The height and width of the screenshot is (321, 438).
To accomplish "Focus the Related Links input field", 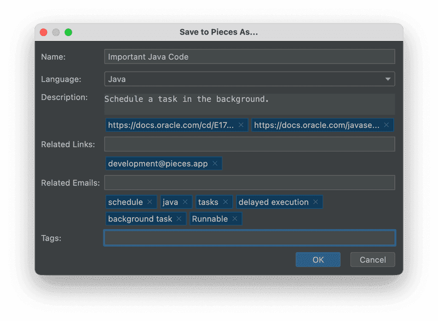I will (x=249, y=144).
